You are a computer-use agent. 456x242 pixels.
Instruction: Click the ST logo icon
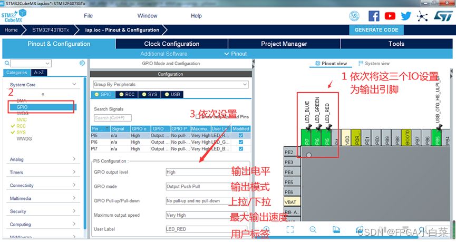pyautogui.click(x=443, y=16)
